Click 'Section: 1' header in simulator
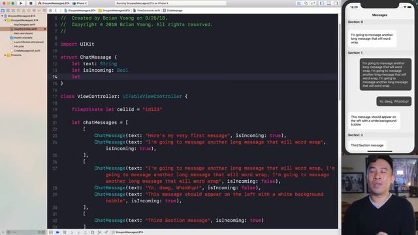This screenshot has height=235, width=418. pos(355,53)
